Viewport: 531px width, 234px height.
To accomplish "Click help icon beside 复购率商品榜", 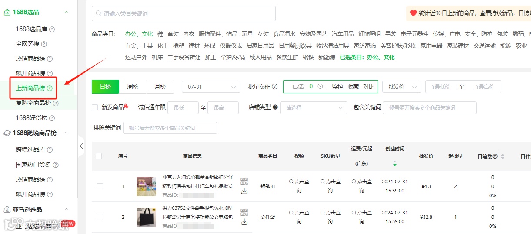I will (56, 103).
